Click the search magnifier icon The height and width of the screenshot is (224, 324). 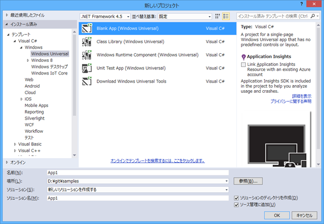pyautogui.click(x=313, y=16)
